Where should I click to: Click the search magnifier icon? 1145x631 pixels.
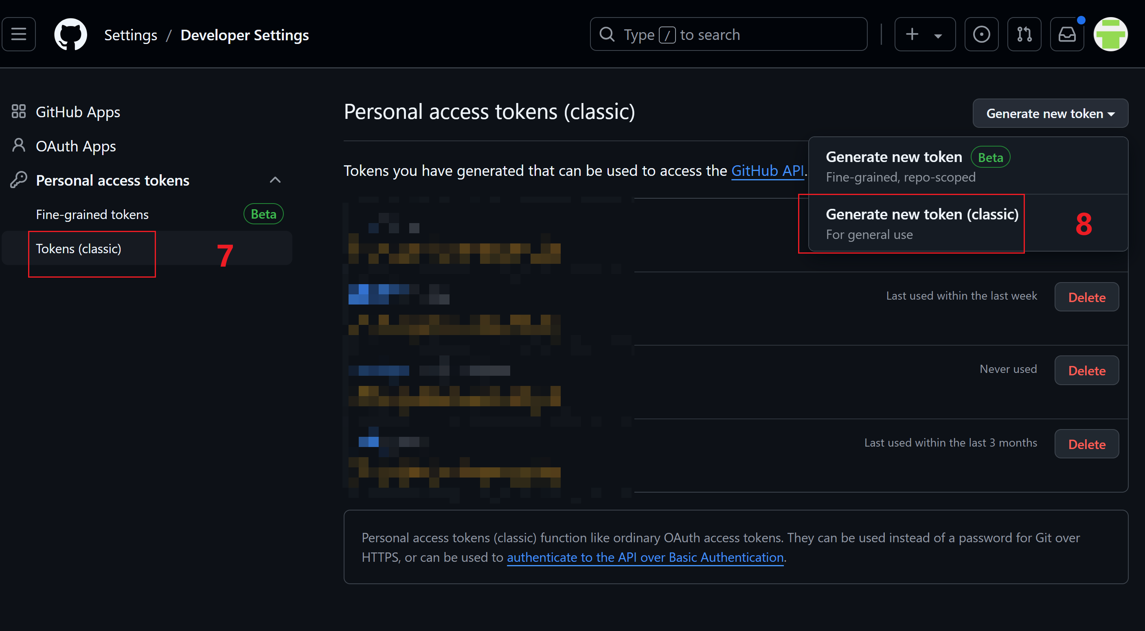tap(607, 34)
